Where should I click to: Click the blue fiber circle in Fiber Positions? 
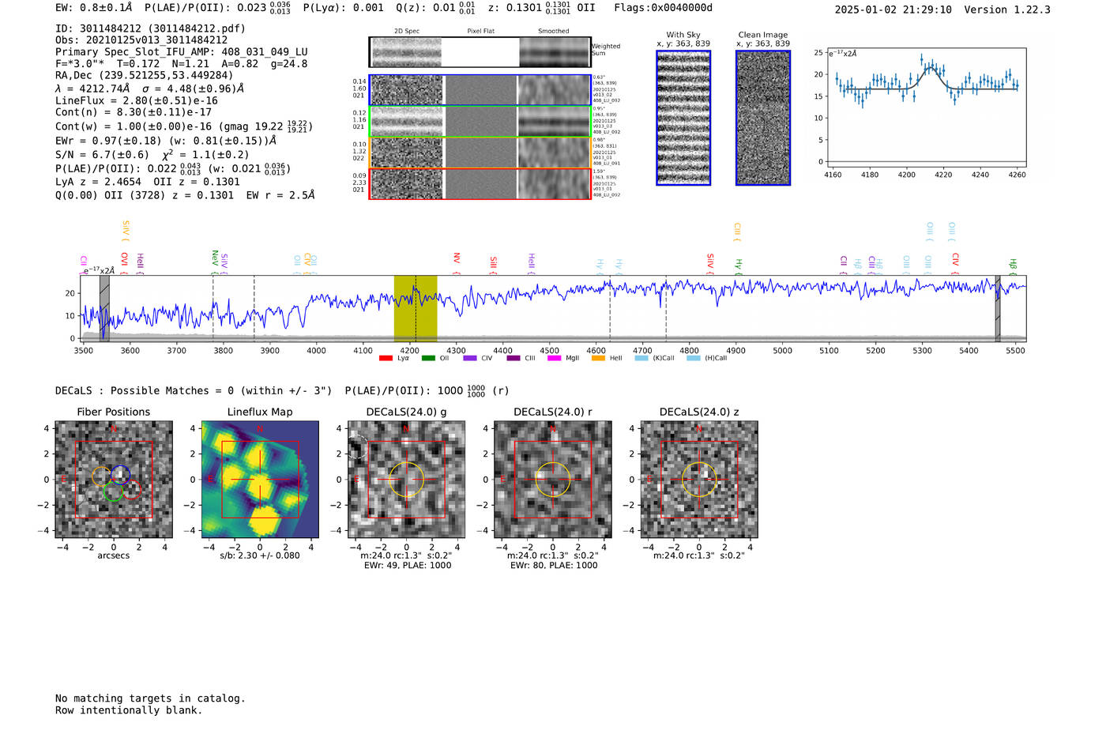[120, 474]
